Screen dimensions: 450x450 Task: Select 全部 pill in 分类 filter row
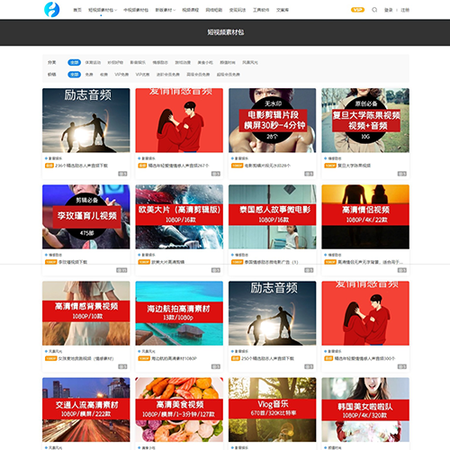[74, 62]
